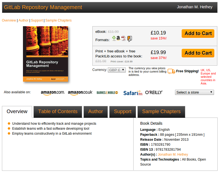Click the Paperback 88 pages entry
The image size is (219, 173).
coord(172,135)
